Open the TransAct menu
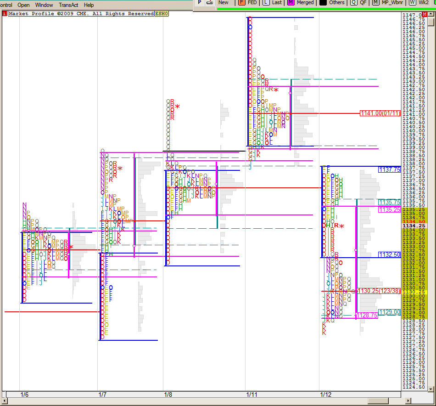Image resolution: width=436 pixels, height=406 pixels. tap(68, 5)
